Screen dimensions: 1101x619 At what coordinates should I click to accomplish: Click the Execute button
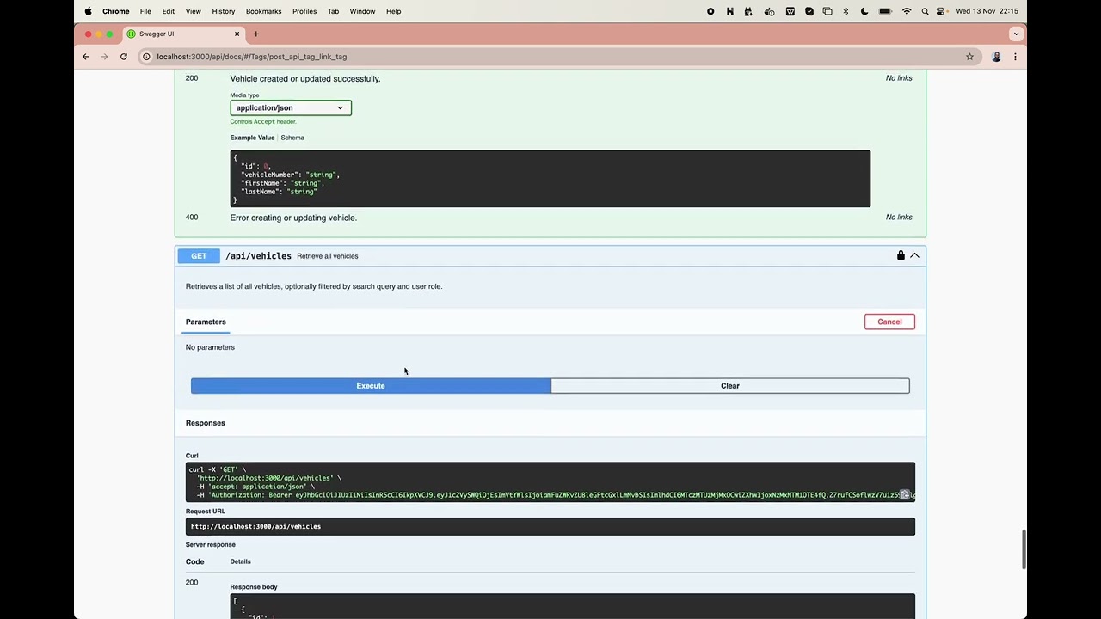371,386
